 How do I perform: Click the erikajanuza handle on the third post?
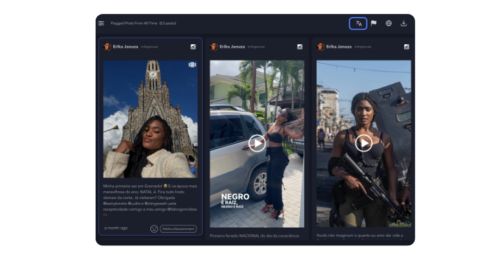click(363, 47)
